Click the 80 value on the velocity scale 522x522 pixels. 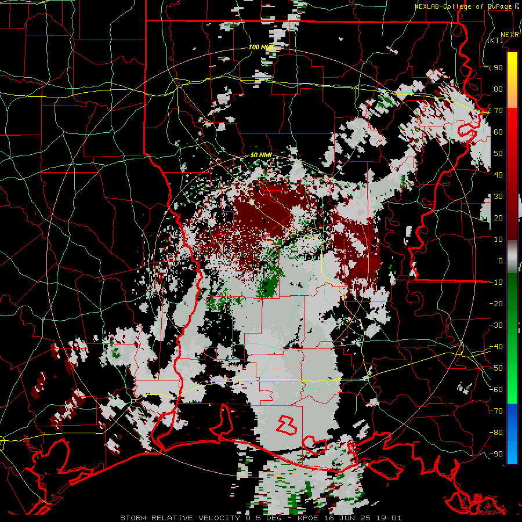click(498, 89)
